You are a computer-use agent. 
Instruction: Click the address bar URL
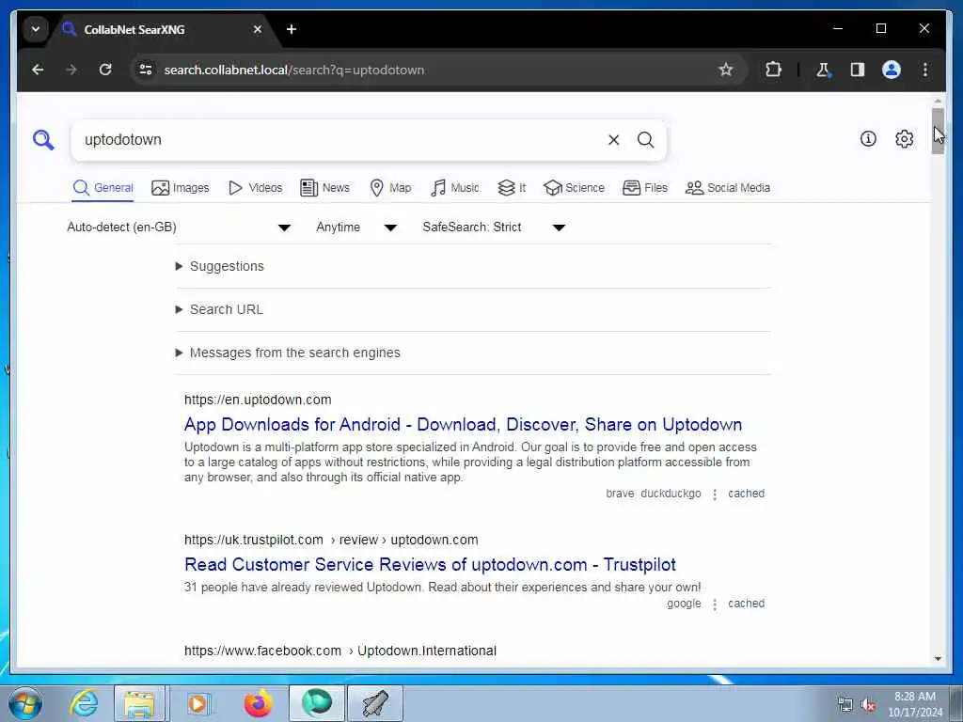click(293, 70)
